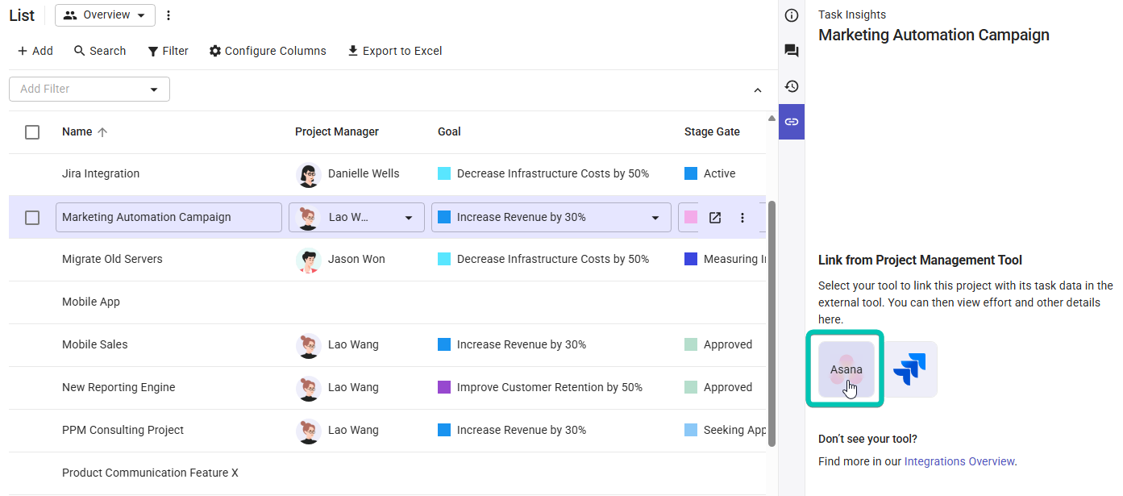View the history panel in the sidebar

click(x=791, y=85)
